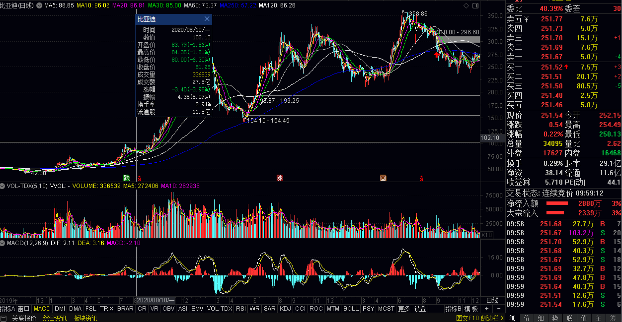
Task: Click the zoom in plus button
Action: 487,309
